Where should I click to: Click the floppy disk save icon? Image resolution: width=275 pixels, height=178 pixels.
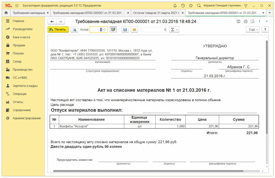coord(125,30)
